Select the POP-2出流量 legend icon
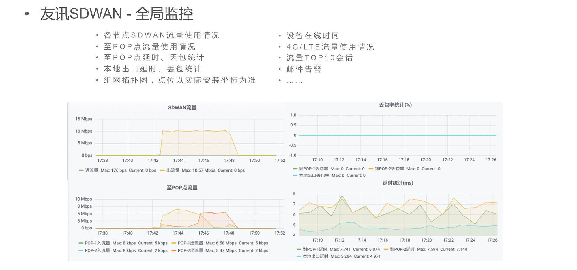The image size is (577, 270). 174,250
